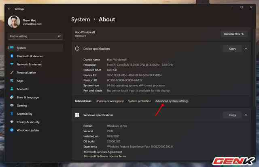Screen dimensions: 259x167
Task: Collapse the Windows specifications section
Action: pyautogui.click(x=246, y=115)
